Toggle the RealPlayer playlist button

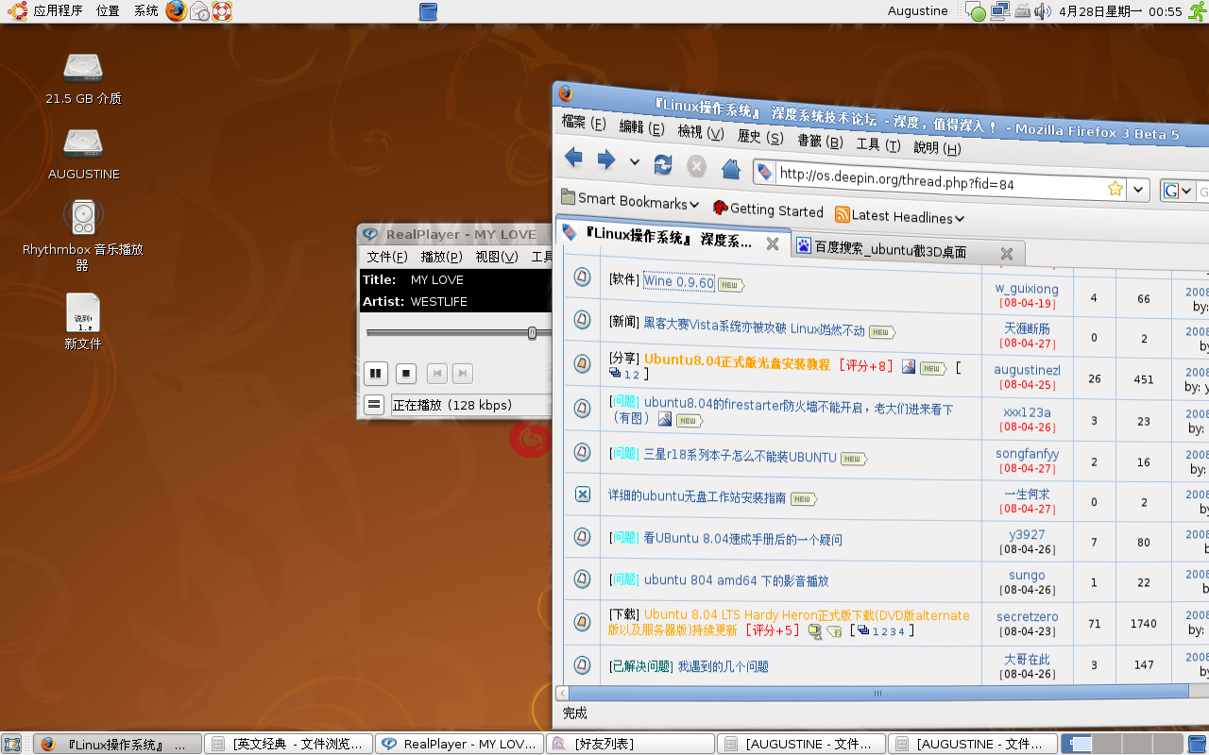(x=374, y=405)
